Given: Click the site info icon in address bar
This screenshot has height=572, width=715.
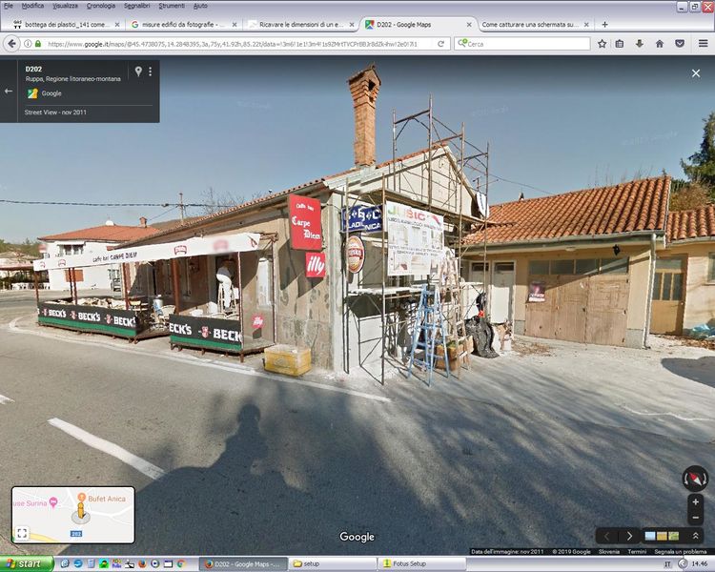Looking at the screenshot, I should point(28,44).
